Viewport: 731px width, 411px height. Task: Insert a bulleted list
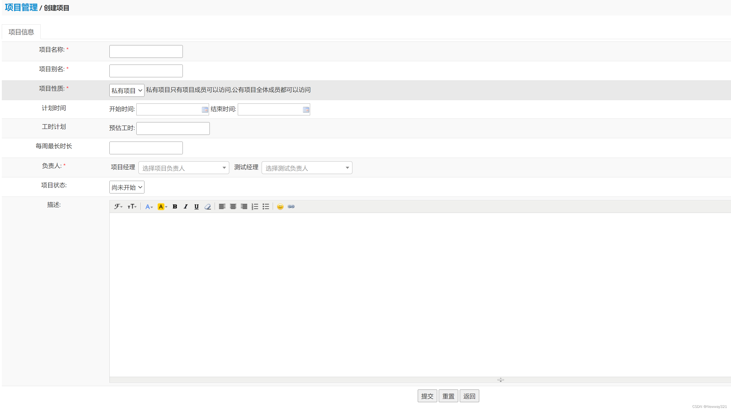(266, 207)
